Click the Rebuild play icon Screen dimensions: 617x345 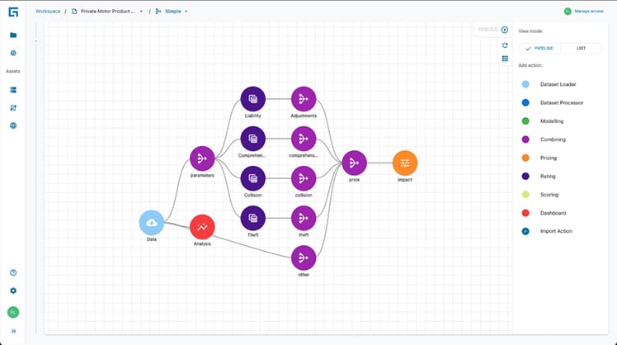[505, 30]
